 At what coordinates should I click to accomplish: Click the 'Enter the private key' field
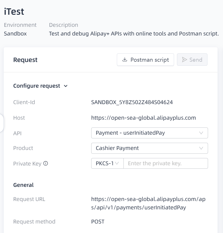click(x=165, y=164)
